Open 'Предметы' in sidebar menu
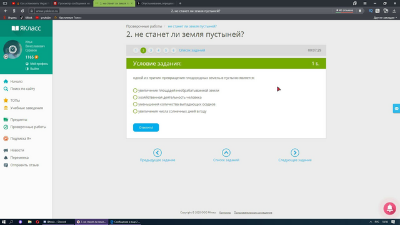This screenshot has width=400, height=225. tap(18, 119)
